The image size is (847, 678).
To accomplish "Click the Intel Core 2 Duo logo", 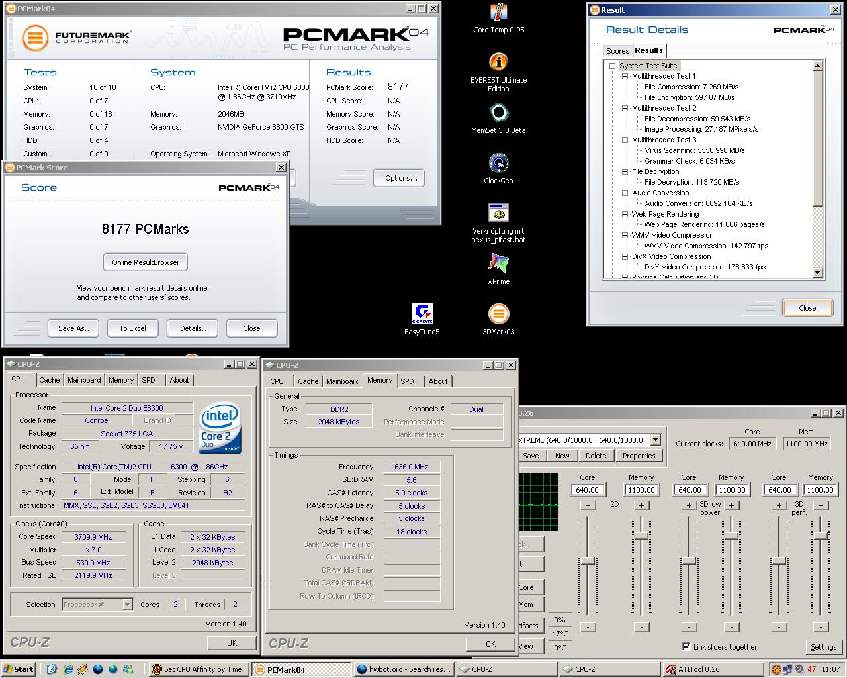I will 221,426.
